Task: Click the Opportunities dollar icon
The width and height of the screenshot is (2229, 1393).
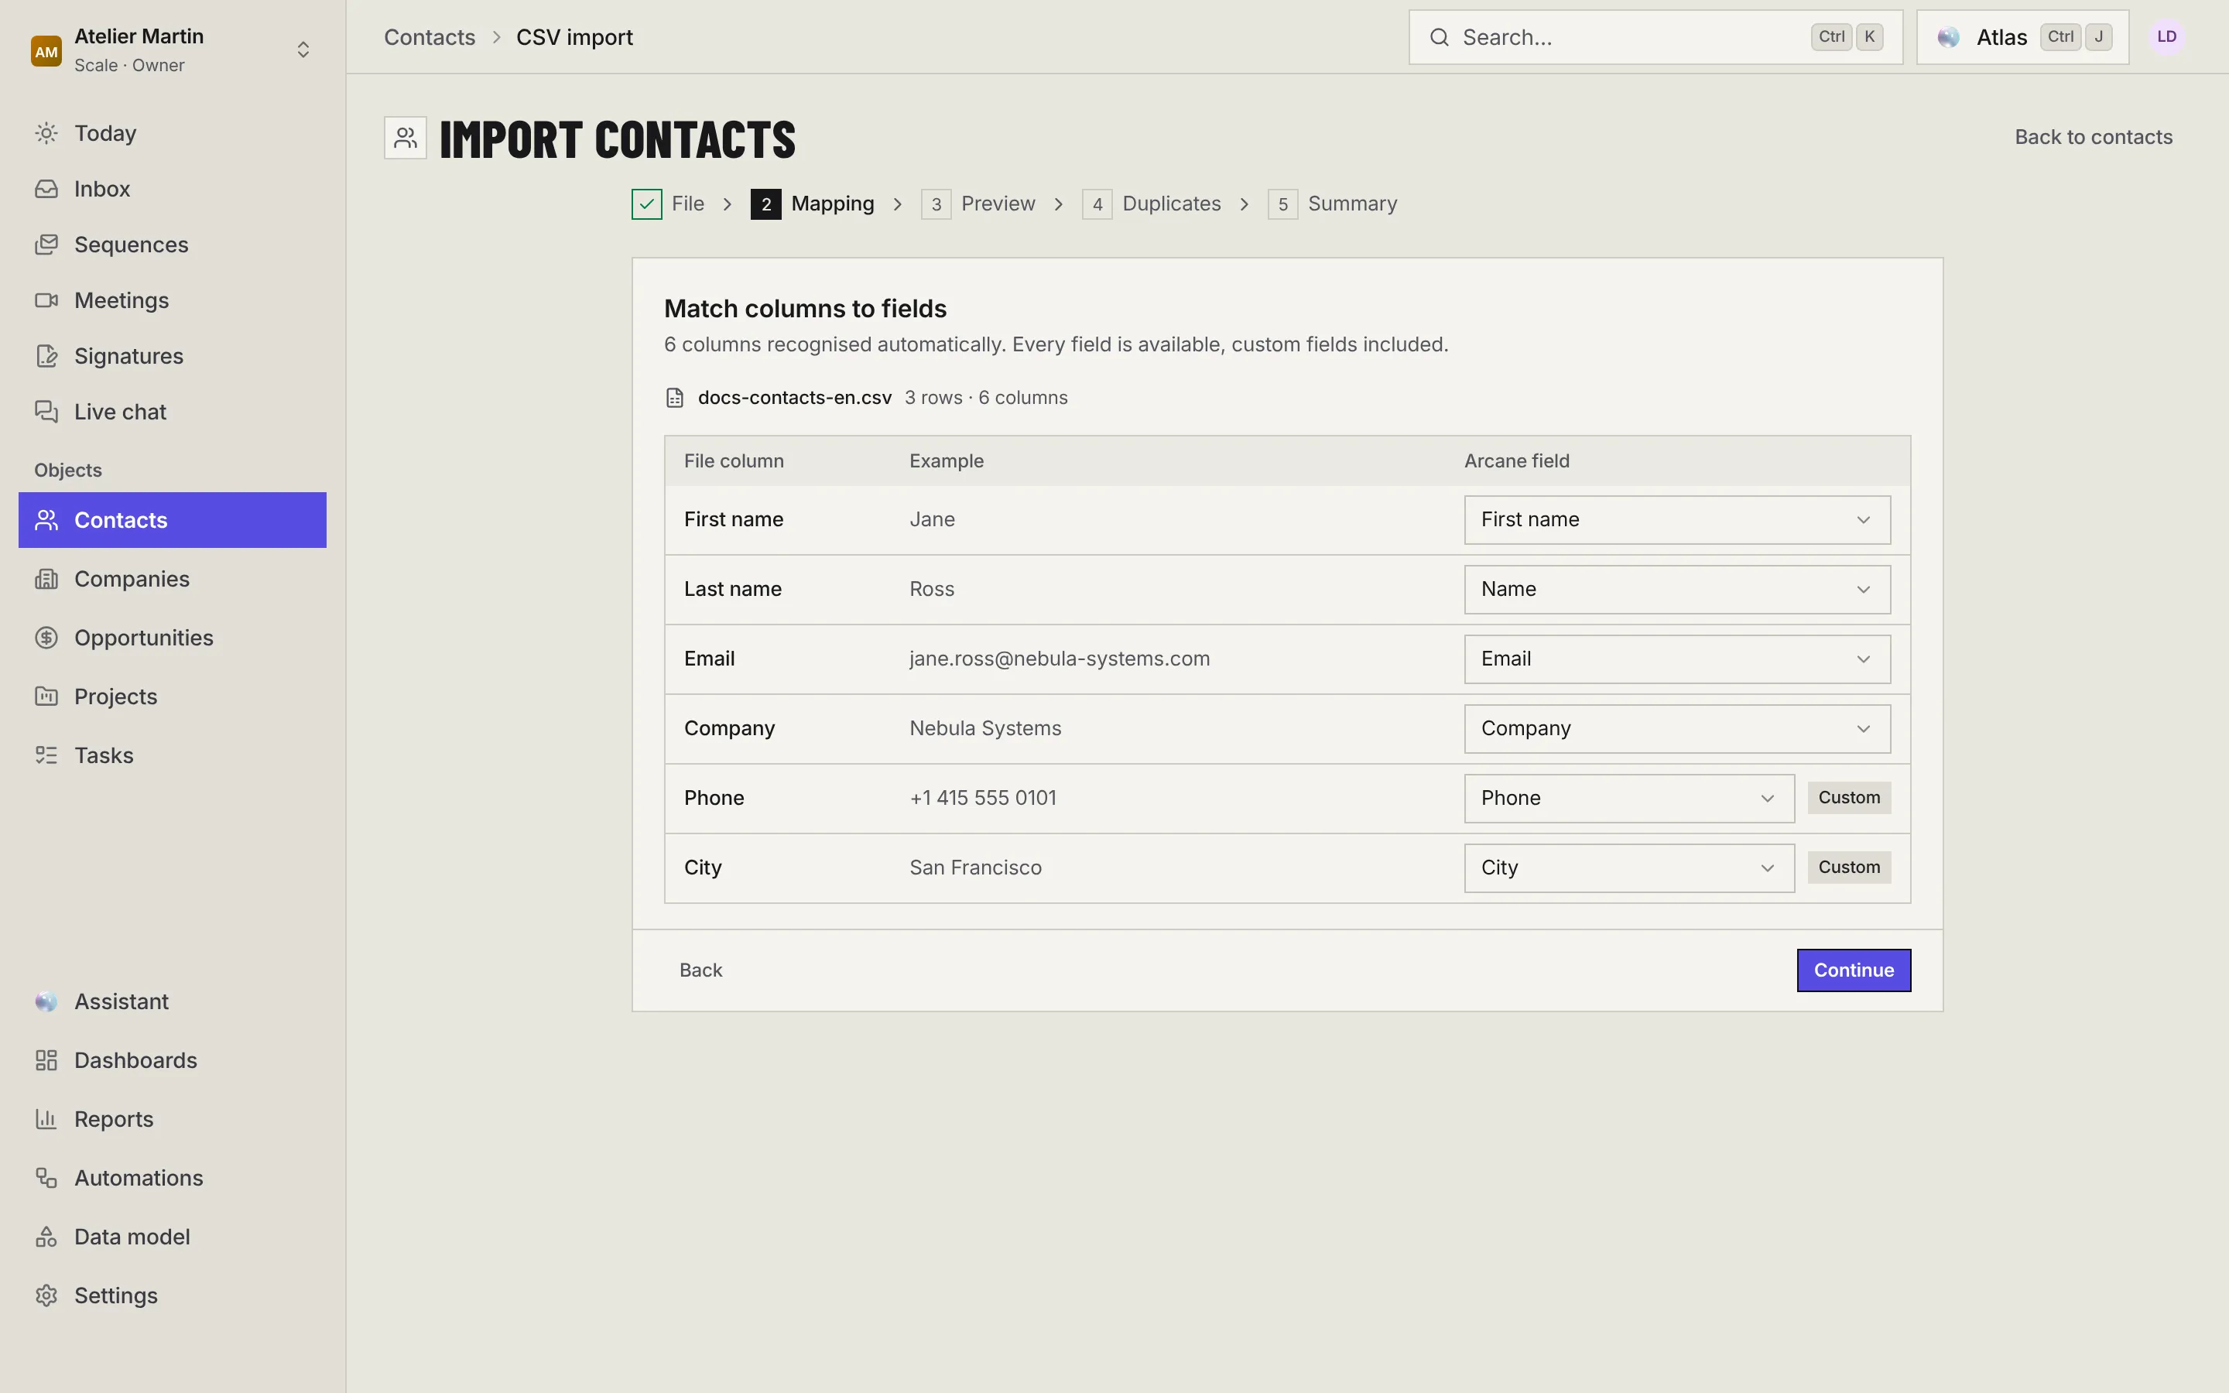Action: coord(46,638)
